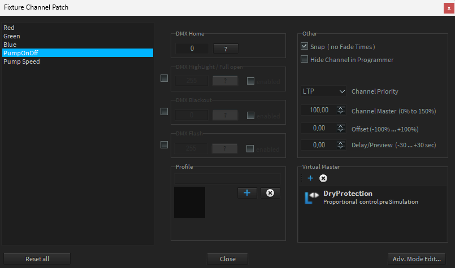
Task: Open Adv. Mode Edit settings
Action: click(x=417, y=259)
